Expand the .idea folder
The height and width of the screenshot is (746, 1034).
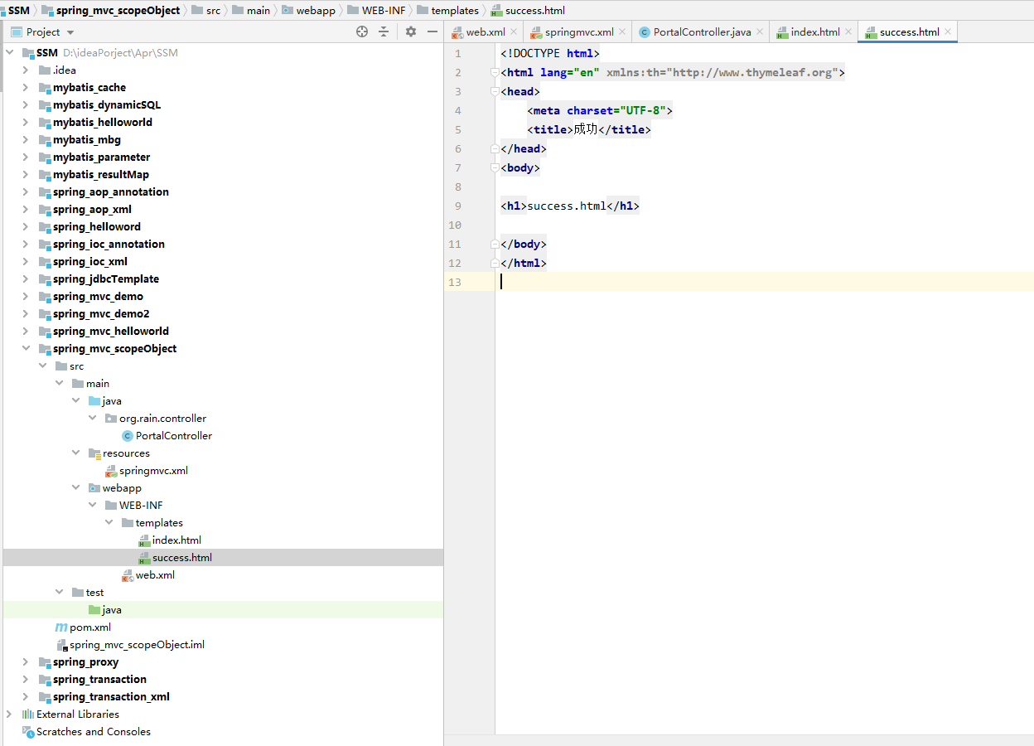click(26, 70)
